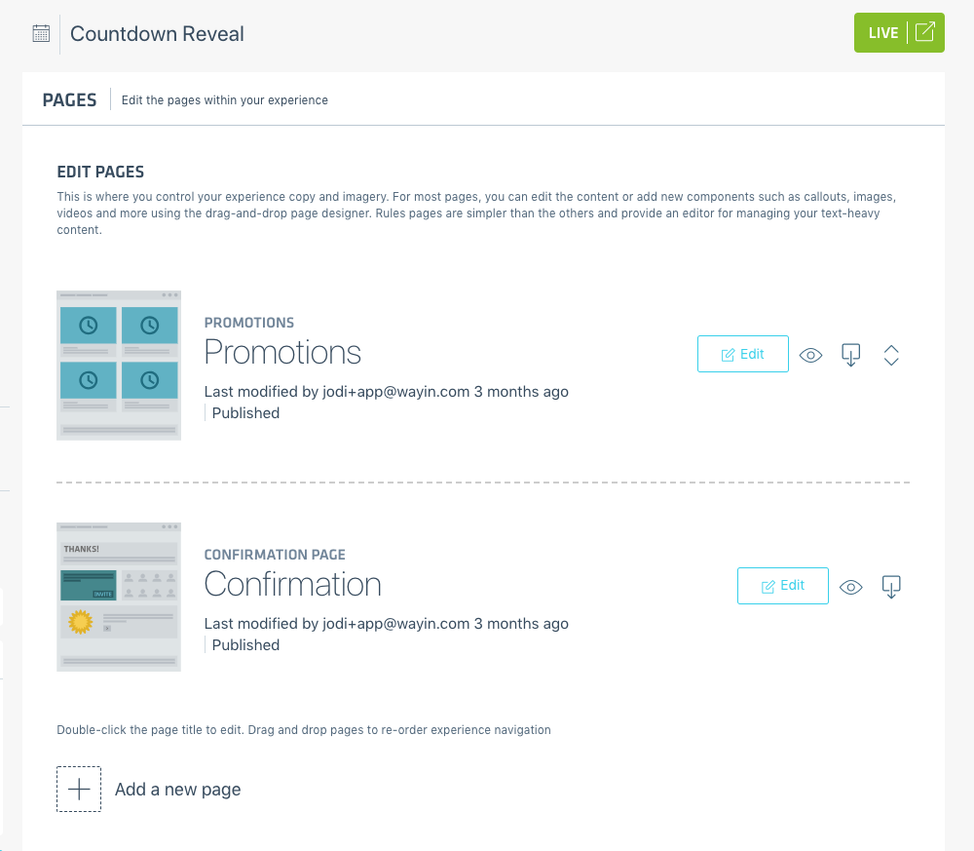Select the Promotions page thumbnail
The width and height of the screenshot is (974, 851).
(119, 366)
